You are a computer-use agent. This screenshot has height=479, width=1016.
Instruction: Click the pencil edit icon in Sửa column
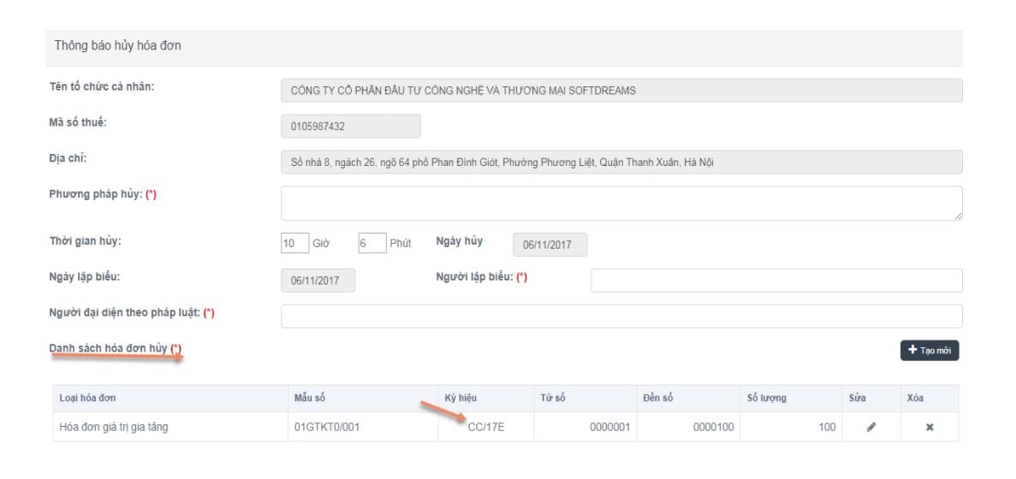pyautogui.click(x=870, y=428)
